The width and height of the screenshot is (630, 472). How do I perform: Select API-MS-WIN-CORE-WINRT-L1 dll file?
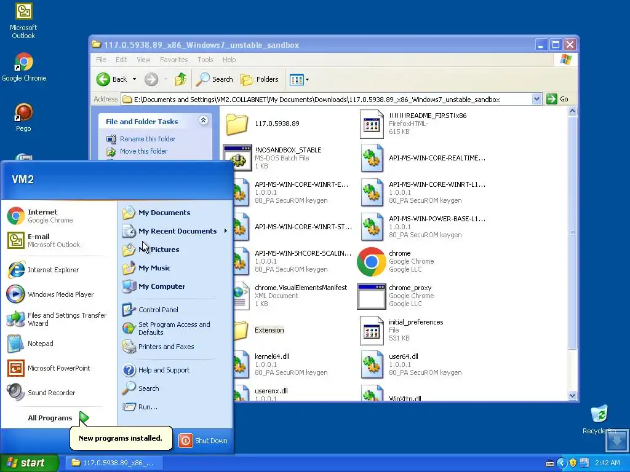(423, 192)
